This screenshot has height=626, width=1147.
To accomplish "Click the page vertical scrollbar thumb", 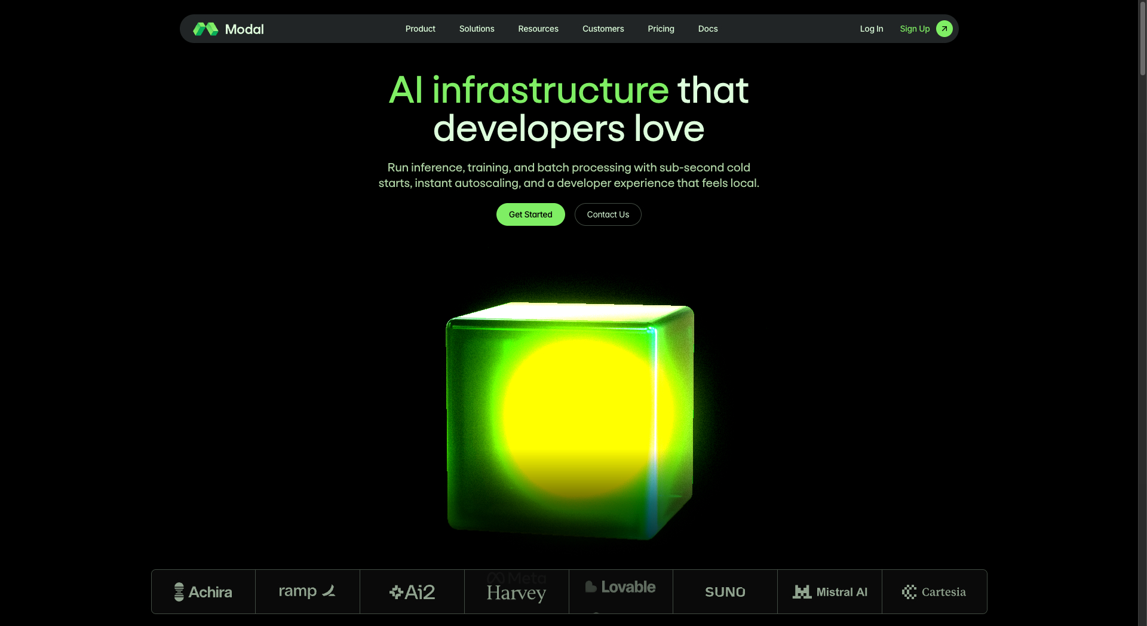I will click(1142, 39).
